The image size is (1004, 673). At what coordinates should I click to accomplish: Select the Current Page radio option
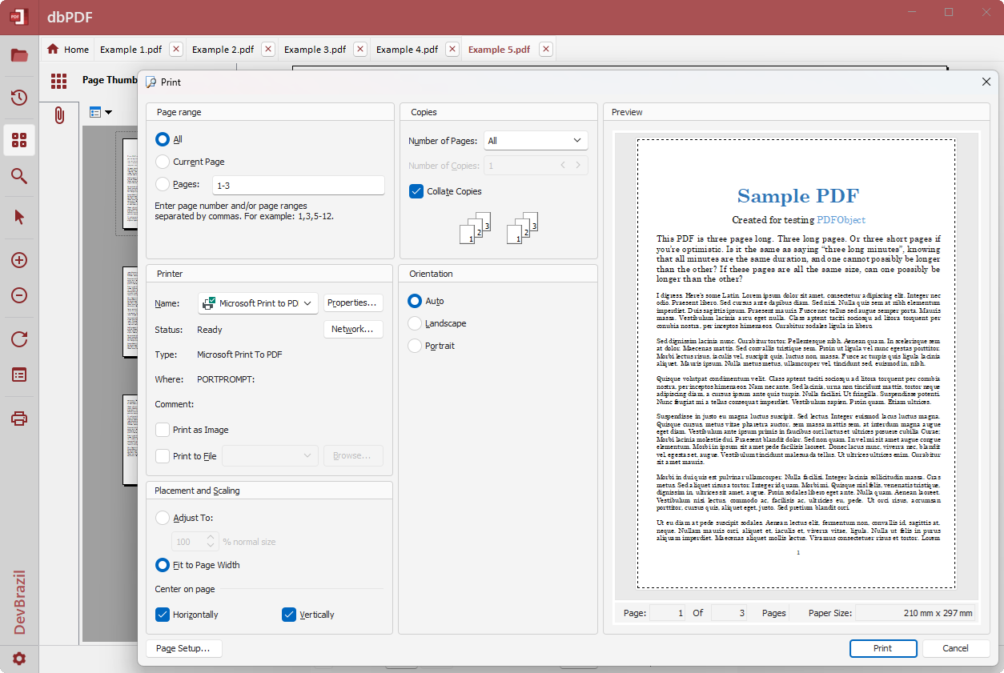163,162
